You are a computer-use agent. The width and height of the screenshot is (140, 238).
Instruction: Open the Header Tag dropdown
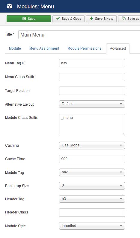pos(92,199)
